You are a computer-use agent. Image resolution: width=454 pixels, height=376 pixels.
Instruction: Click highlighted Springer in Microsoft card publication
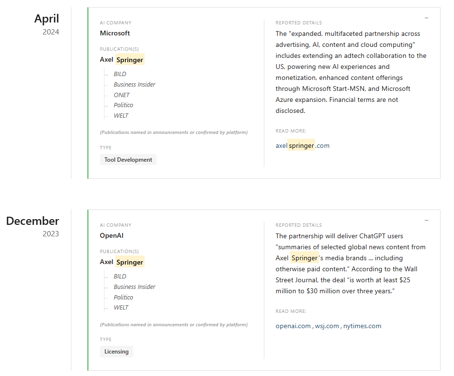[x=130, y=60]
